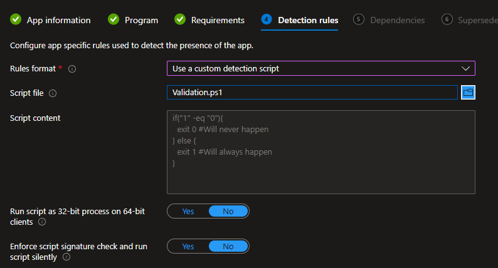Image resolution: width=498 pixels, height=268 pixels.
Task: Select No for signature check enforcement
Action: pyautogui.click(x=228, y=247)
